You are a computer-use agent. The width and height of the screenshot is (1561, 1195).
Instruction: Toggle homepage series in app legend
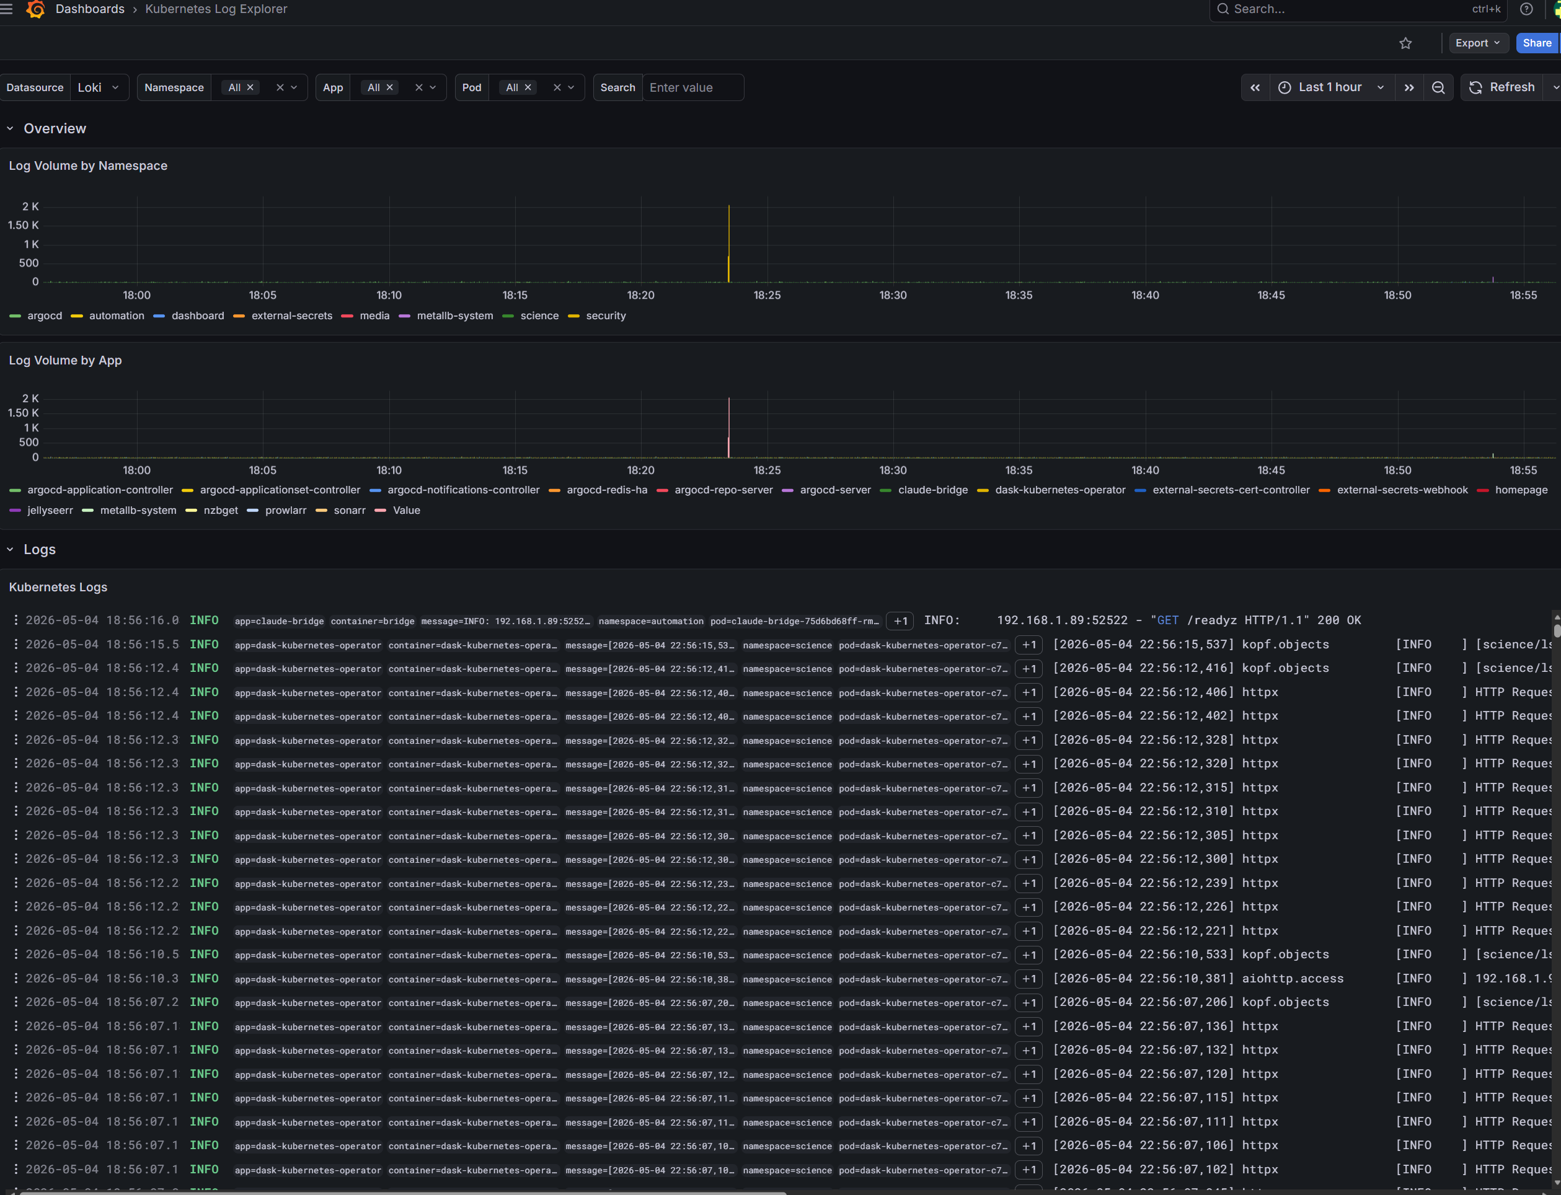pos(1521,490)
